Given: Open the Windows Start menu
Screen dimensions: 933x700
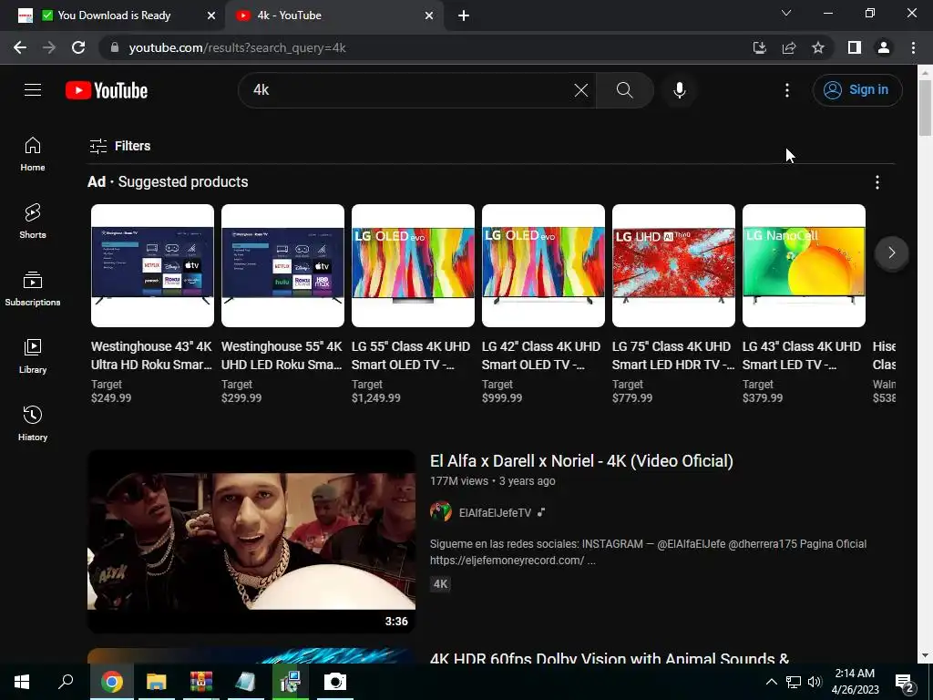Looking at the screenshot, I should click(x=22, y=682).
